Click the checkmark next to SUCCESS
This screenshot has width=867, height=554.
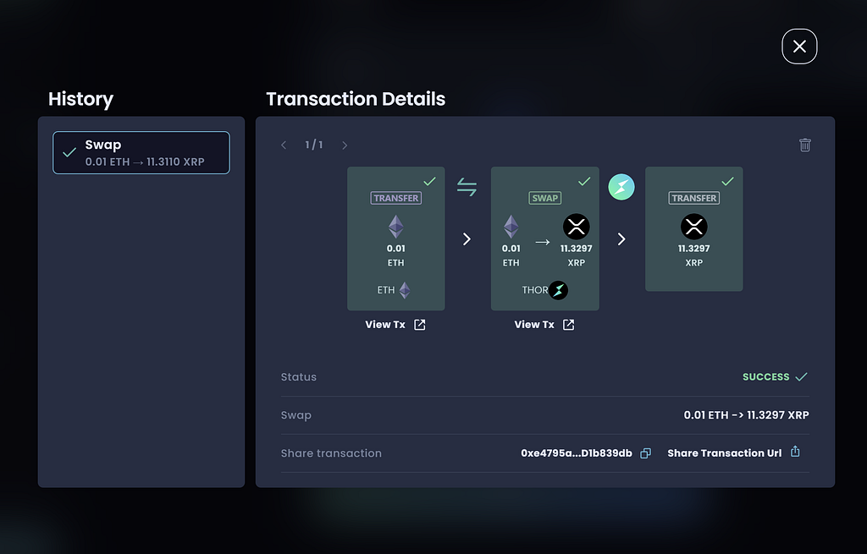pos(801,376)
